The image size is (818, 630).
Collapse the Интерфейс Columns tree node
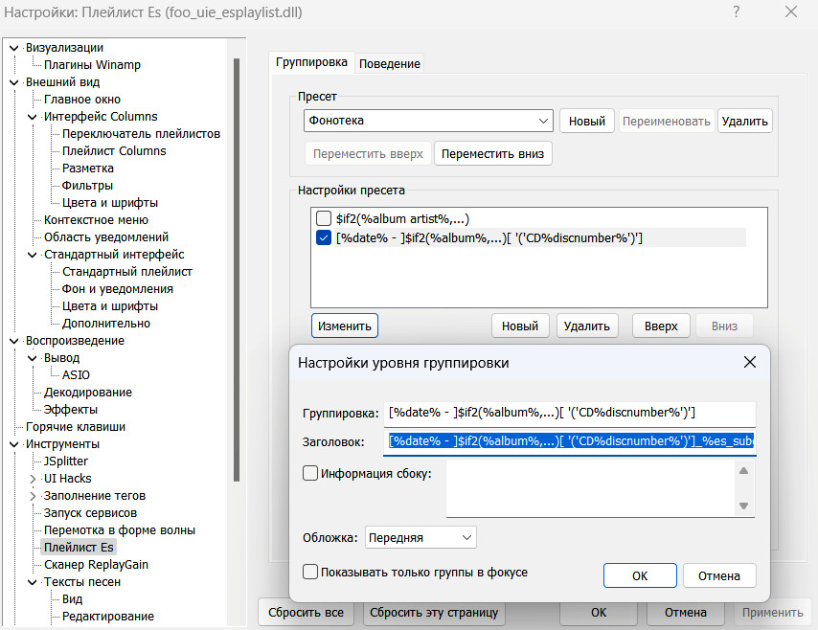pyautogui.click(x=33, y=117)
